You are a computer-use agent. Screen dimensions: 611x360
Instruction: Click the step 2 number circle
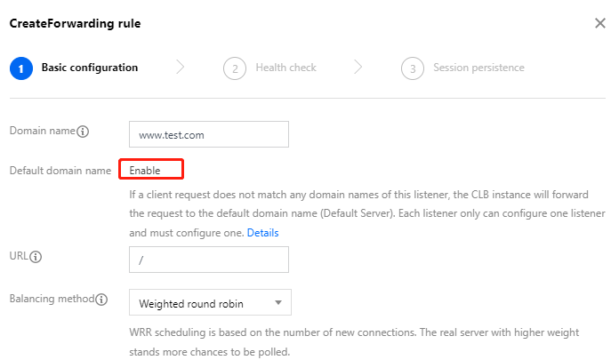pos(235,68)
